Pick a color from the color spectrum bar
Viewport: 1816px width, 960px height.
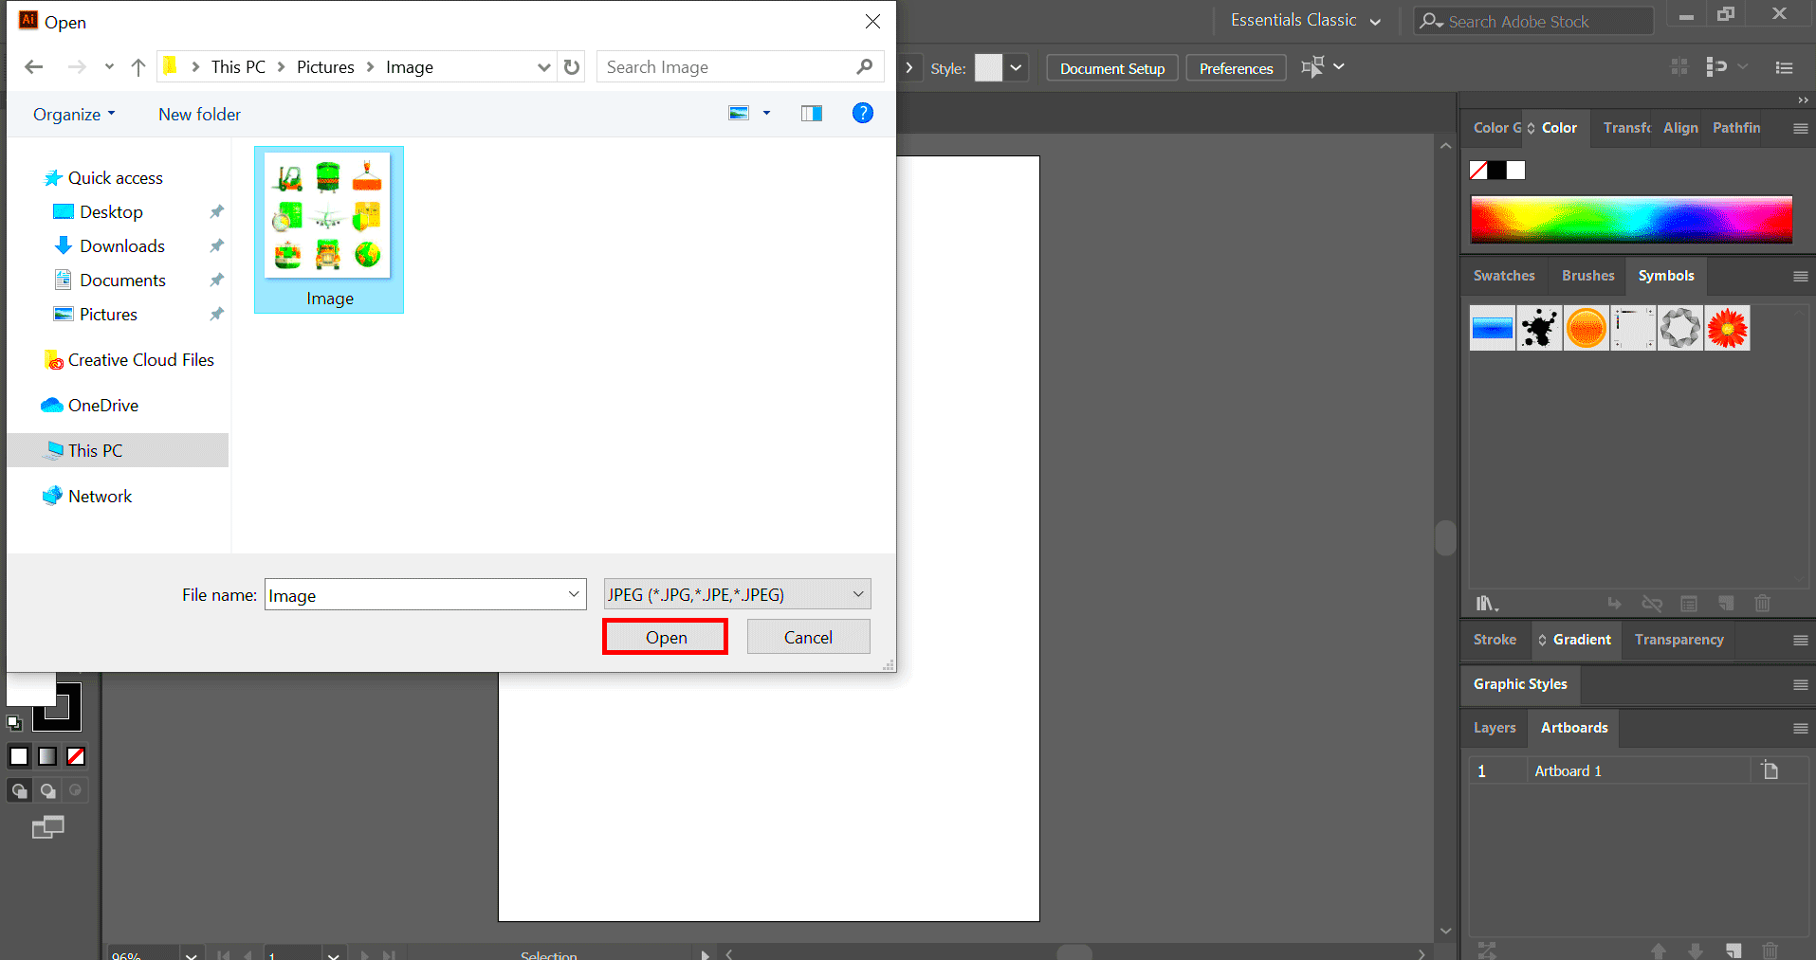[1629, 219]
